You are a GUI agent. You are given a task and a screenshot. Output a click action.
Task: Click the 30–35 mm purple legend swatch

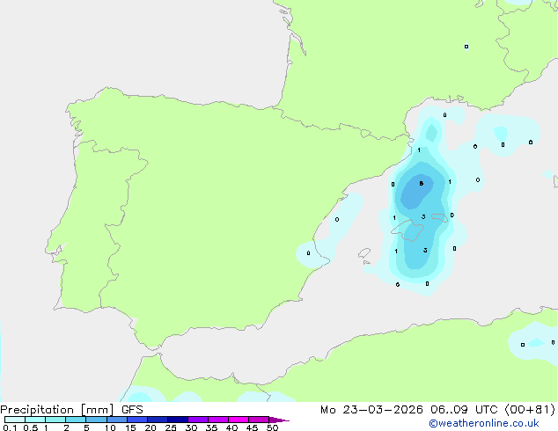point(198,420)
